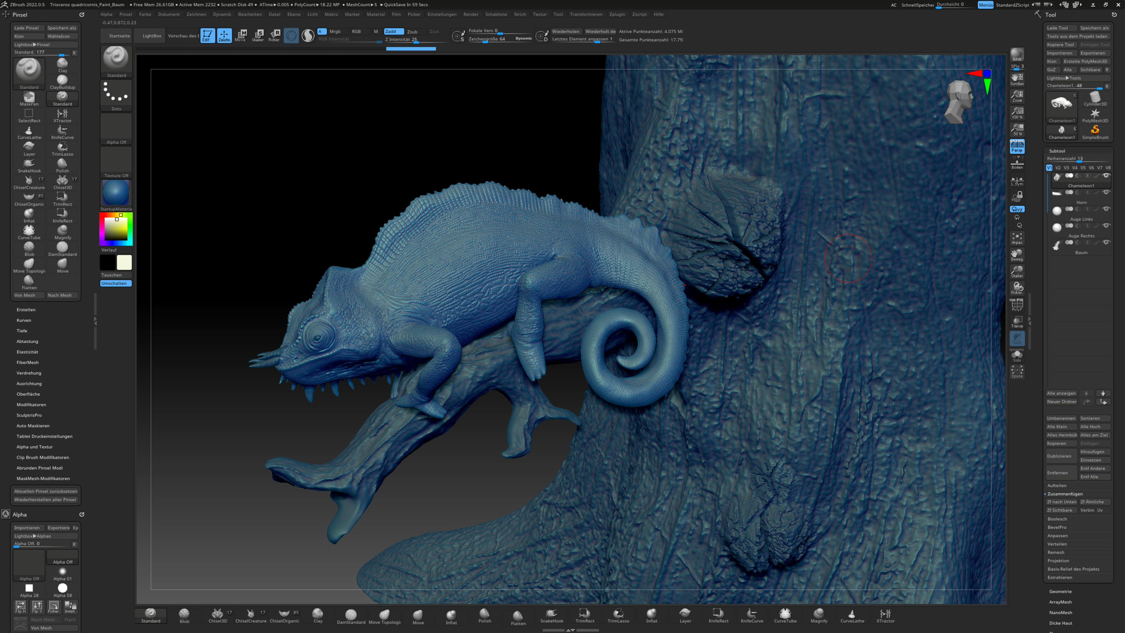Select KnifeCurve brush in bottom shelf
This screenshot has width=1125, height=633.
pos(751,616)
